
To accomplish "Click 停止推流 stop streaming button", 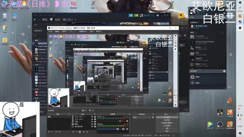I will click(167, 117).
